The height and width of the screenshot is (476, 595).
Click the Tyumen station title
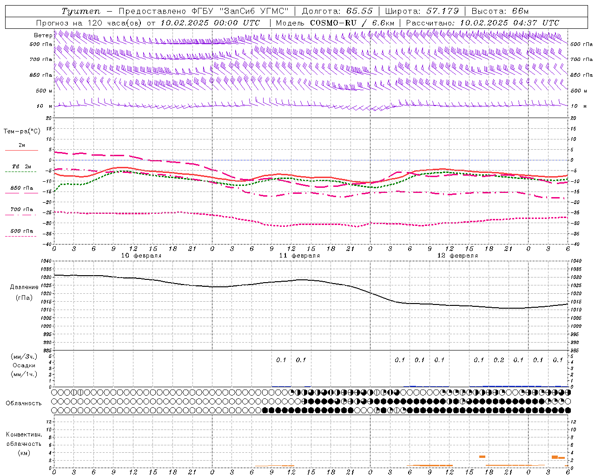tap(81, 11)
